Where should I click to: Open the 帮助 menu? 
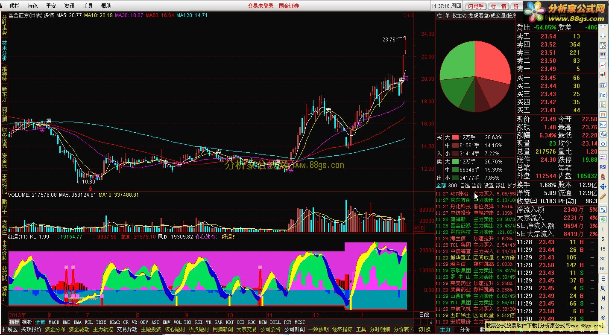(x=106, y=6)
